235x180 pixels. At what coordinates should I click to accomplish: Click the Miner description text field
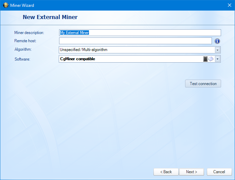(x=140, y=33)
